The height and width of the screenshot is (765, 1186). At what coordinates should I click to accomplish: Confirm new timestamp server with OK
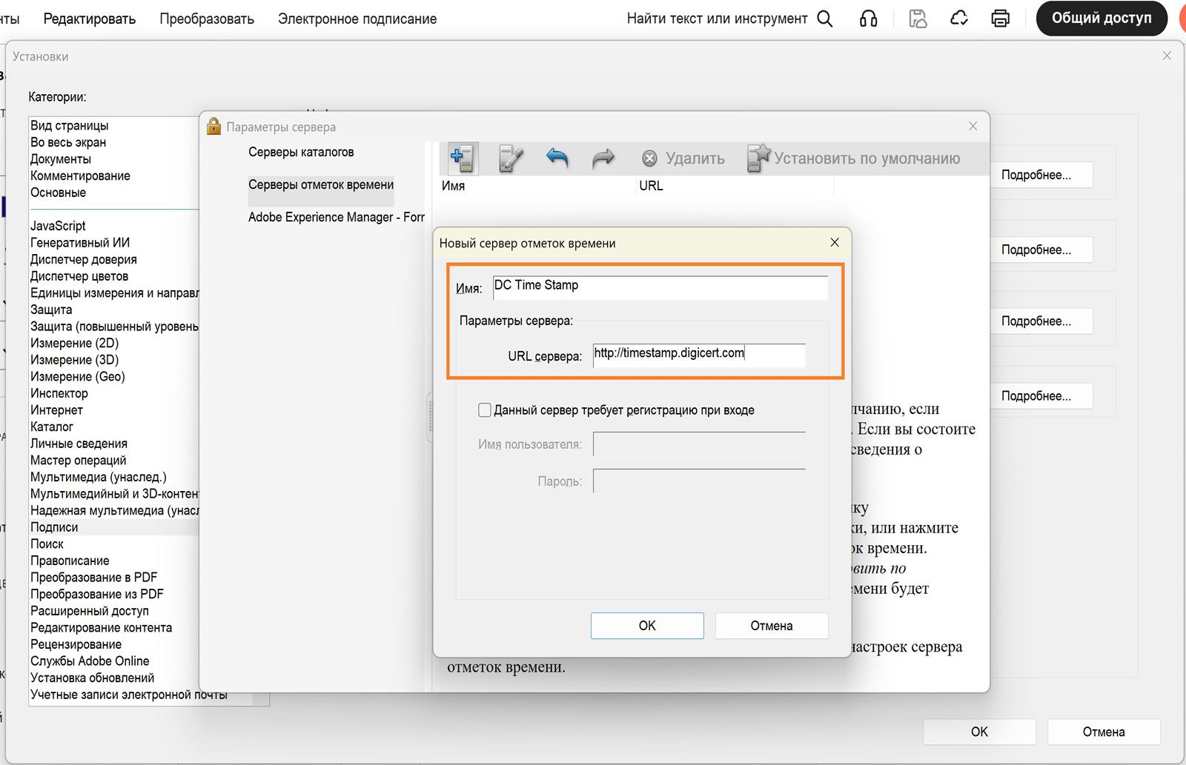click(647, 626)
